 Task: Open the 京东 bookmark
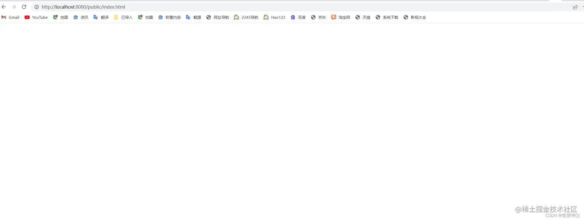[x=318, y=17]
